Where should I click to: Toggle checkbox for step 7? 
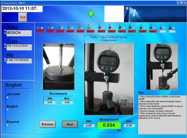(x=103, y=28)
